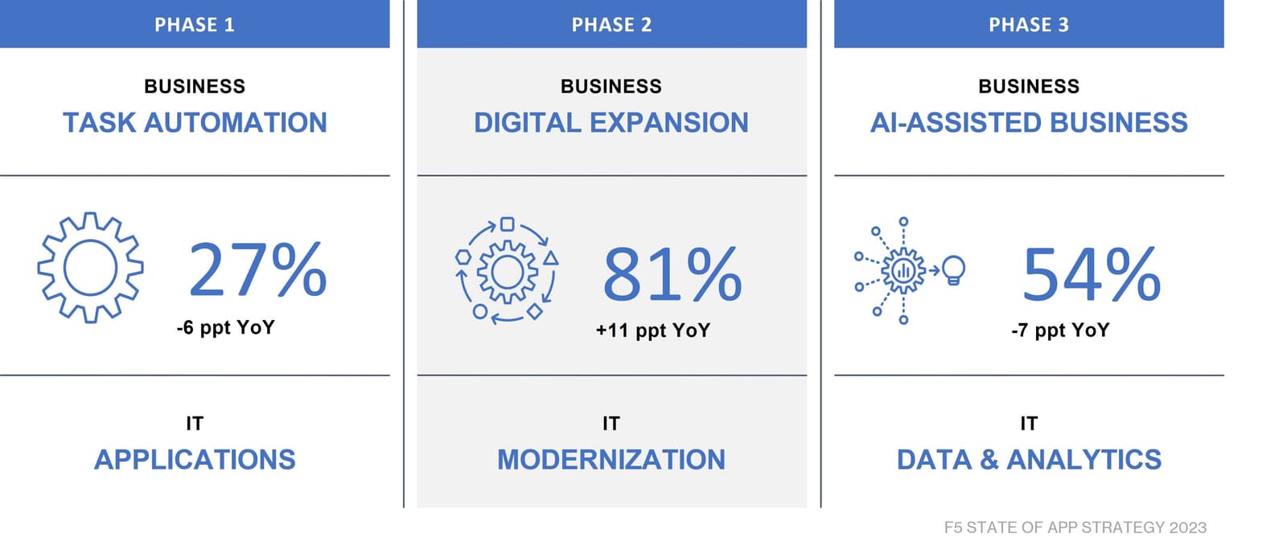Open the Phase 3 header tab
The width and height of the screenshot is (1287, 546).
[1029, 24]
